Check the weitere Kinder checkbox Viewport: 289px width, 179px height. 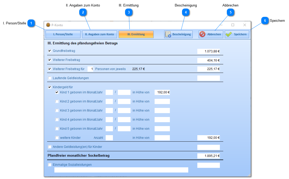(57, 138)
